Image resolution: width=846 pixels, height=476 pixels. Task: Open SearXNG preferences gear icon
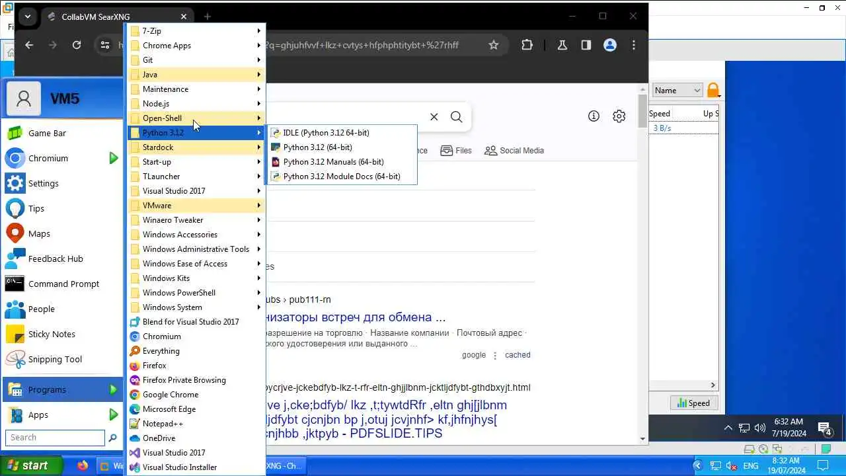tap(619, 116)
